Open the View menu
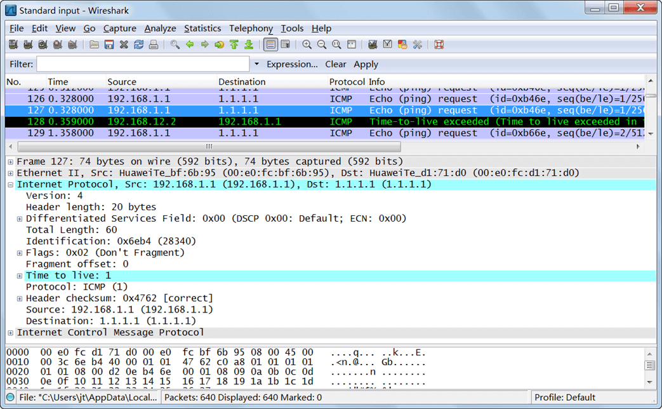Screen dimensions: 662x409 pos(65,29)
